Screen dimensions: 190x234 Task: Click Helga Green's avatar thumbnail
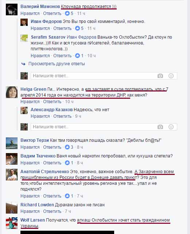[x=12, y=92]
